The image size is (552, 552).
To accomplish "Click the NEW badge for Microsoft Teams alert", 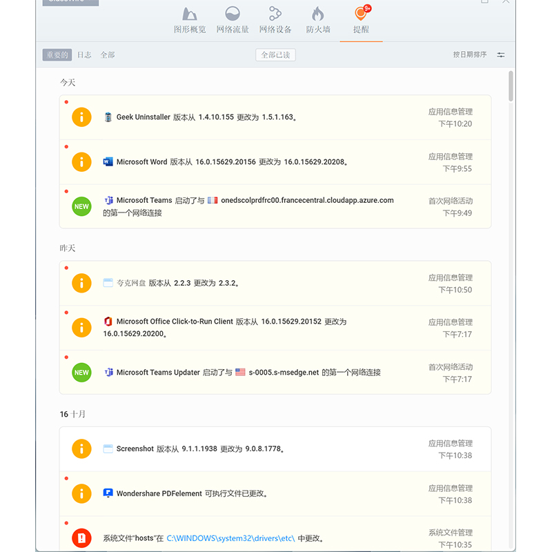I will coord(81,206).
